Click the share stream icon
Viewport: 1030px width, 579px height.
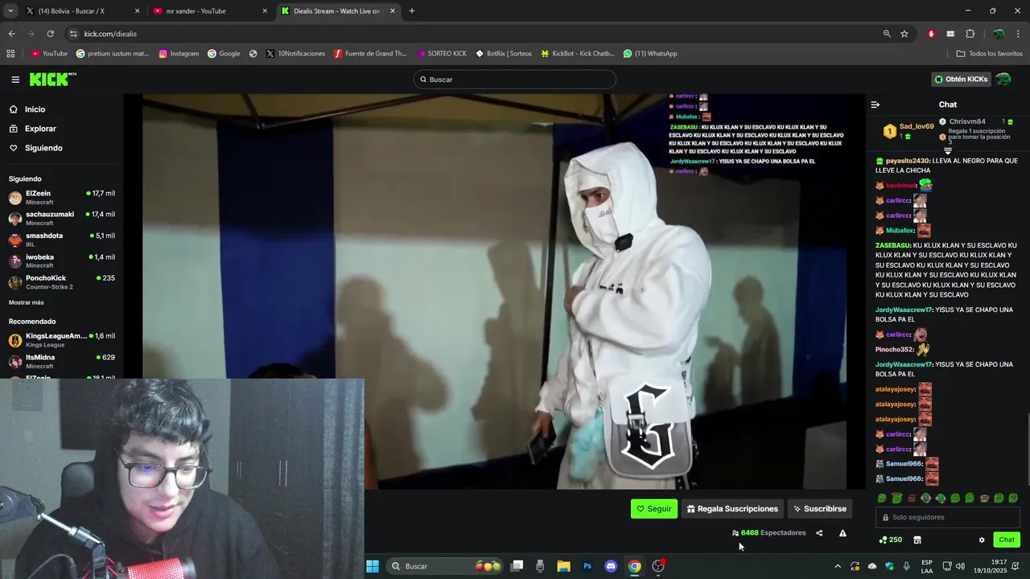coord(819,533)
